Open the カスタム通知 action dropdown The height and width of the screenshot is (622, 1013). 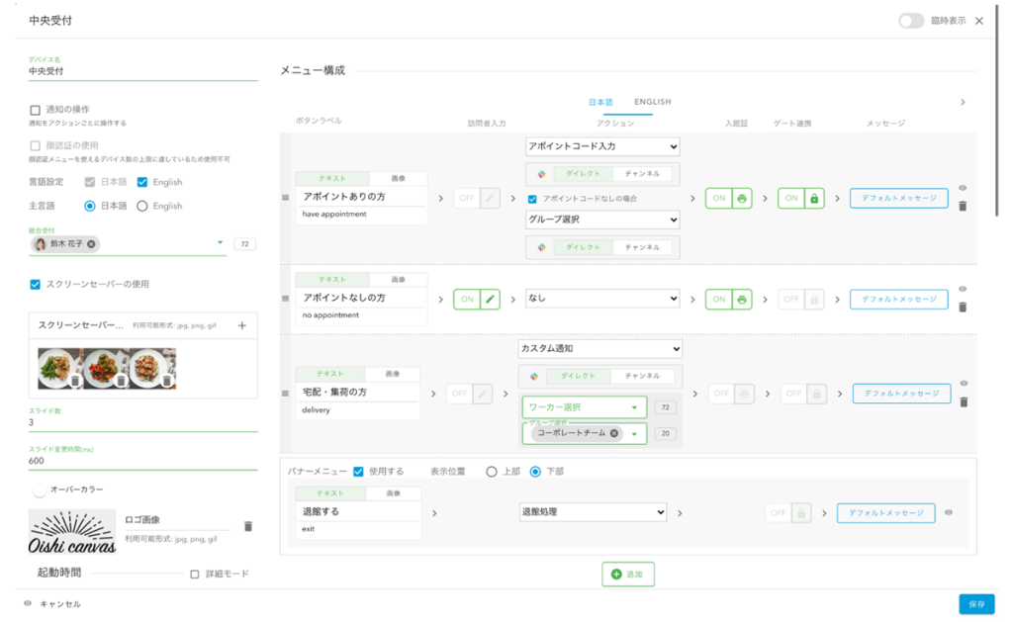tap(599, 349)
